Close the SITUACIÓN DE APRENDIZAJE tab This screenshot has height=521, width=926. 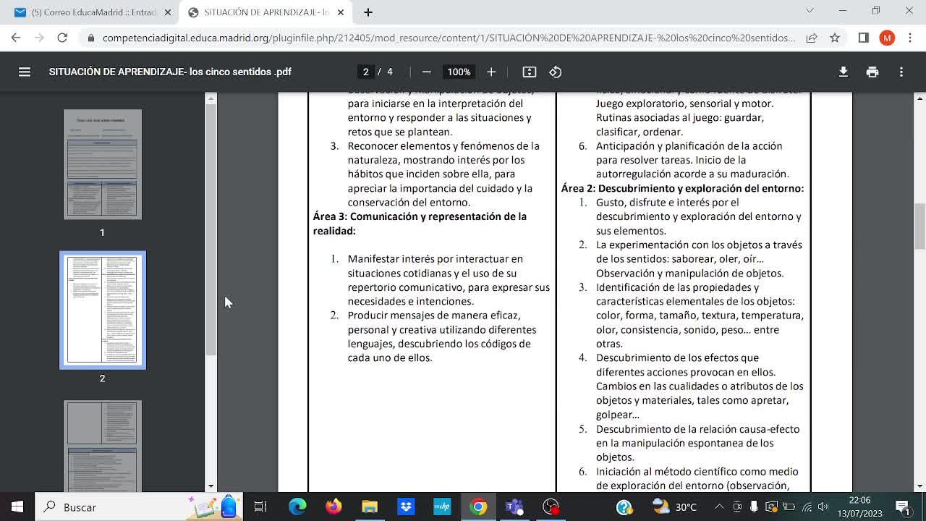point(341,12)
